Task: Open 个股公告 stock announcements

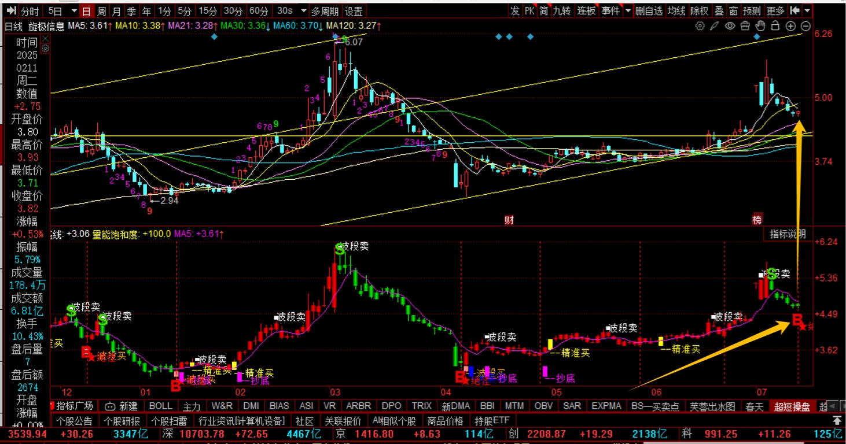Action: pyautogui.click(x=75, y=421)
